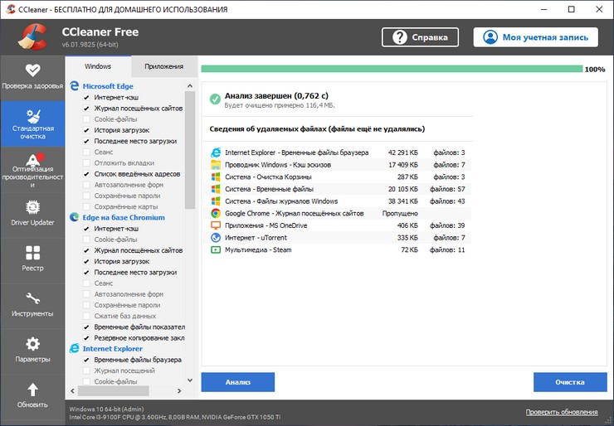This screenshot has height=426, width=614.
Task: Click the uTorrent result icon
Action: (216, 237)
